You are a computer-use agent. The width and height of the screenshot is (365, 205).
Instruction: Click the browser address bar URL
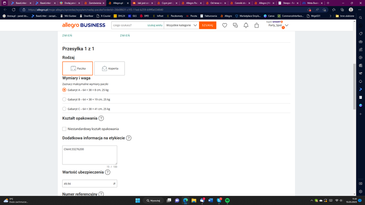(x=96, y=10)
